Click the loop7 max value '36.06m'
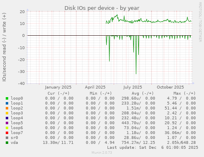Viewport: 204px width, 157px height. coord(172,133)
